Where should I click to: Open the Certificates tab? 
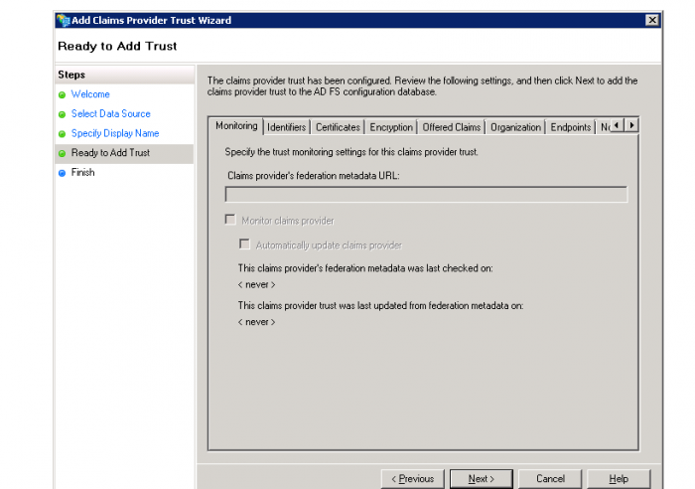[x=338, y=127]
